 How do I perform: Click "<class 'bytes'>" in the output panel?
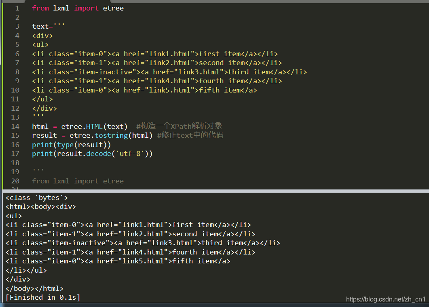[36, 198]
